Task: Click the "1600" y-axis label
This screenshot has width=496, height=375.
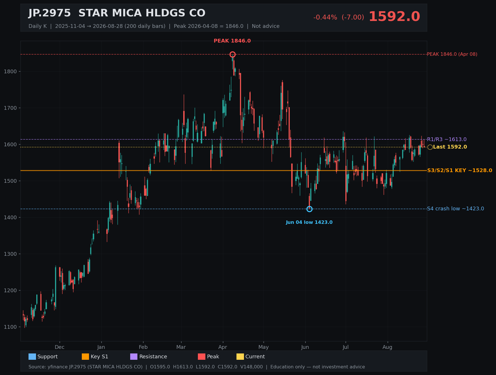Action: 10,145
